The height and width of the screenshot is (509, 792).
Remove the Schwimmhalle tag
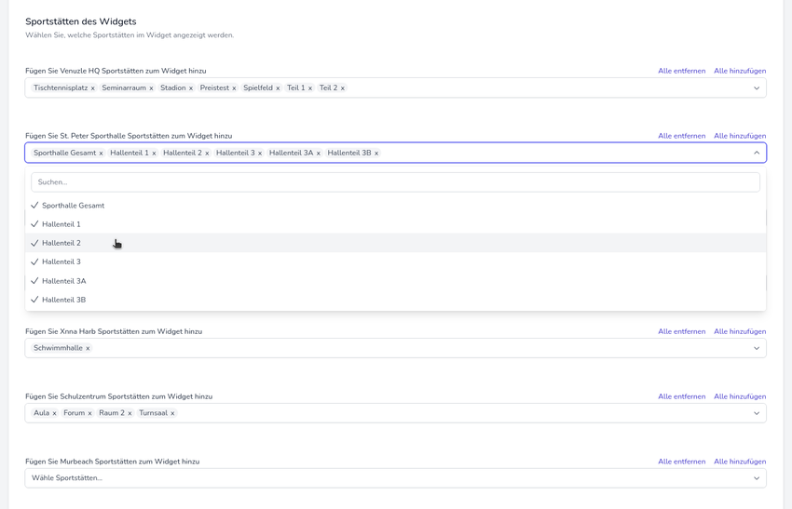[88, 349]
